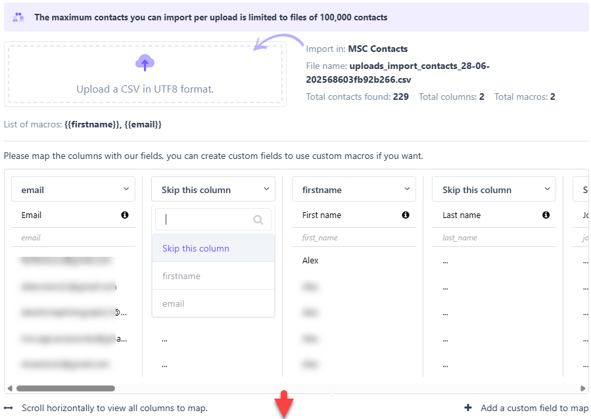Screen dimensions: 591x419
Task: Open the Skip this column dropdown above Last name
Action: 494,189
